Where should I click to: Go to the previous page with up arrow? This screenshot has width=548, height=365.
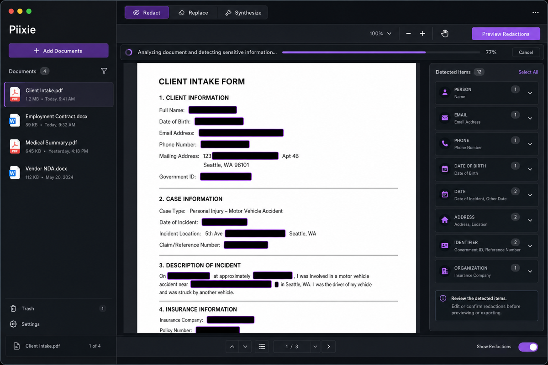pos(232,347)
